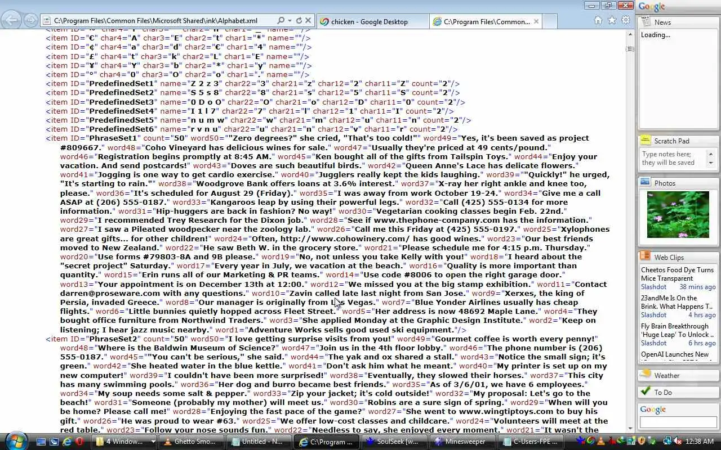Click the network connection tray icon
721x450 pixels.
(x=667, y=442)
